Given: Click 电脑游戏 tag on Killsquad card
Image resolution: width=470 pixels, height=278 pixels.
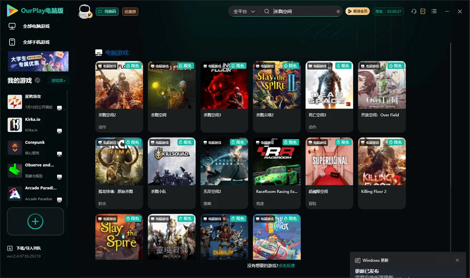Looking at the screenshot, I should pos(159,143).
